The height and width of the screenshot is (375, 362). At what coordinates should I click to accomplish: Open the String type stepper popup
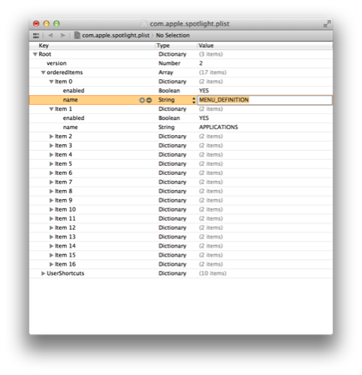pyautogui.click(x=194, y=100)
